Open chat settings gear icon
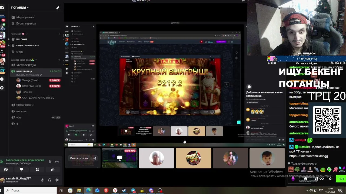 tap(330, 179)
